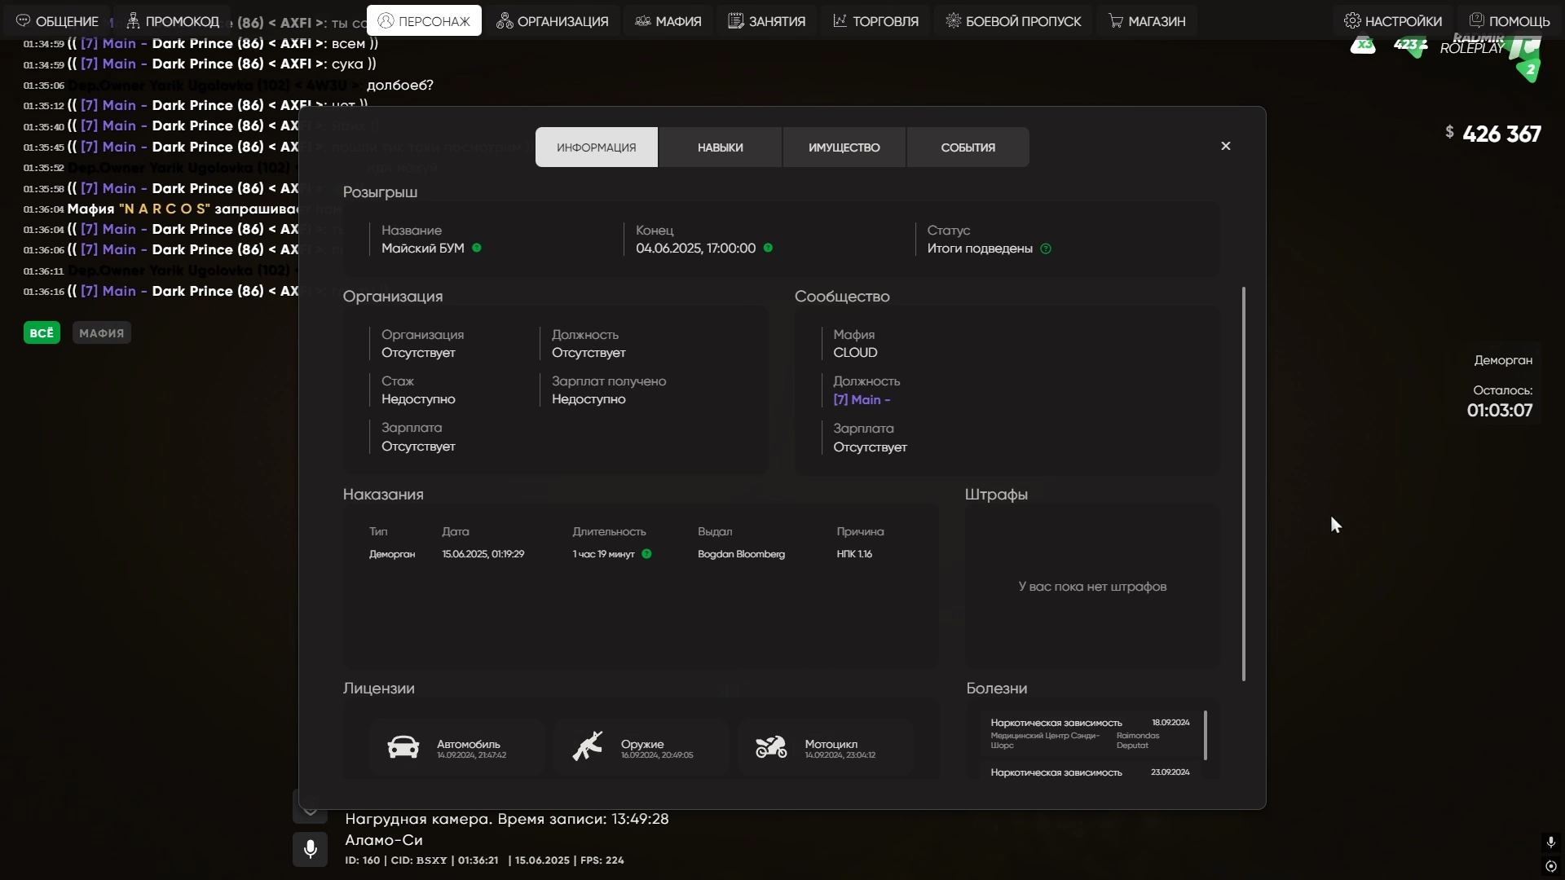Click green info dot next to Майский БУМ

coord(477,249)
